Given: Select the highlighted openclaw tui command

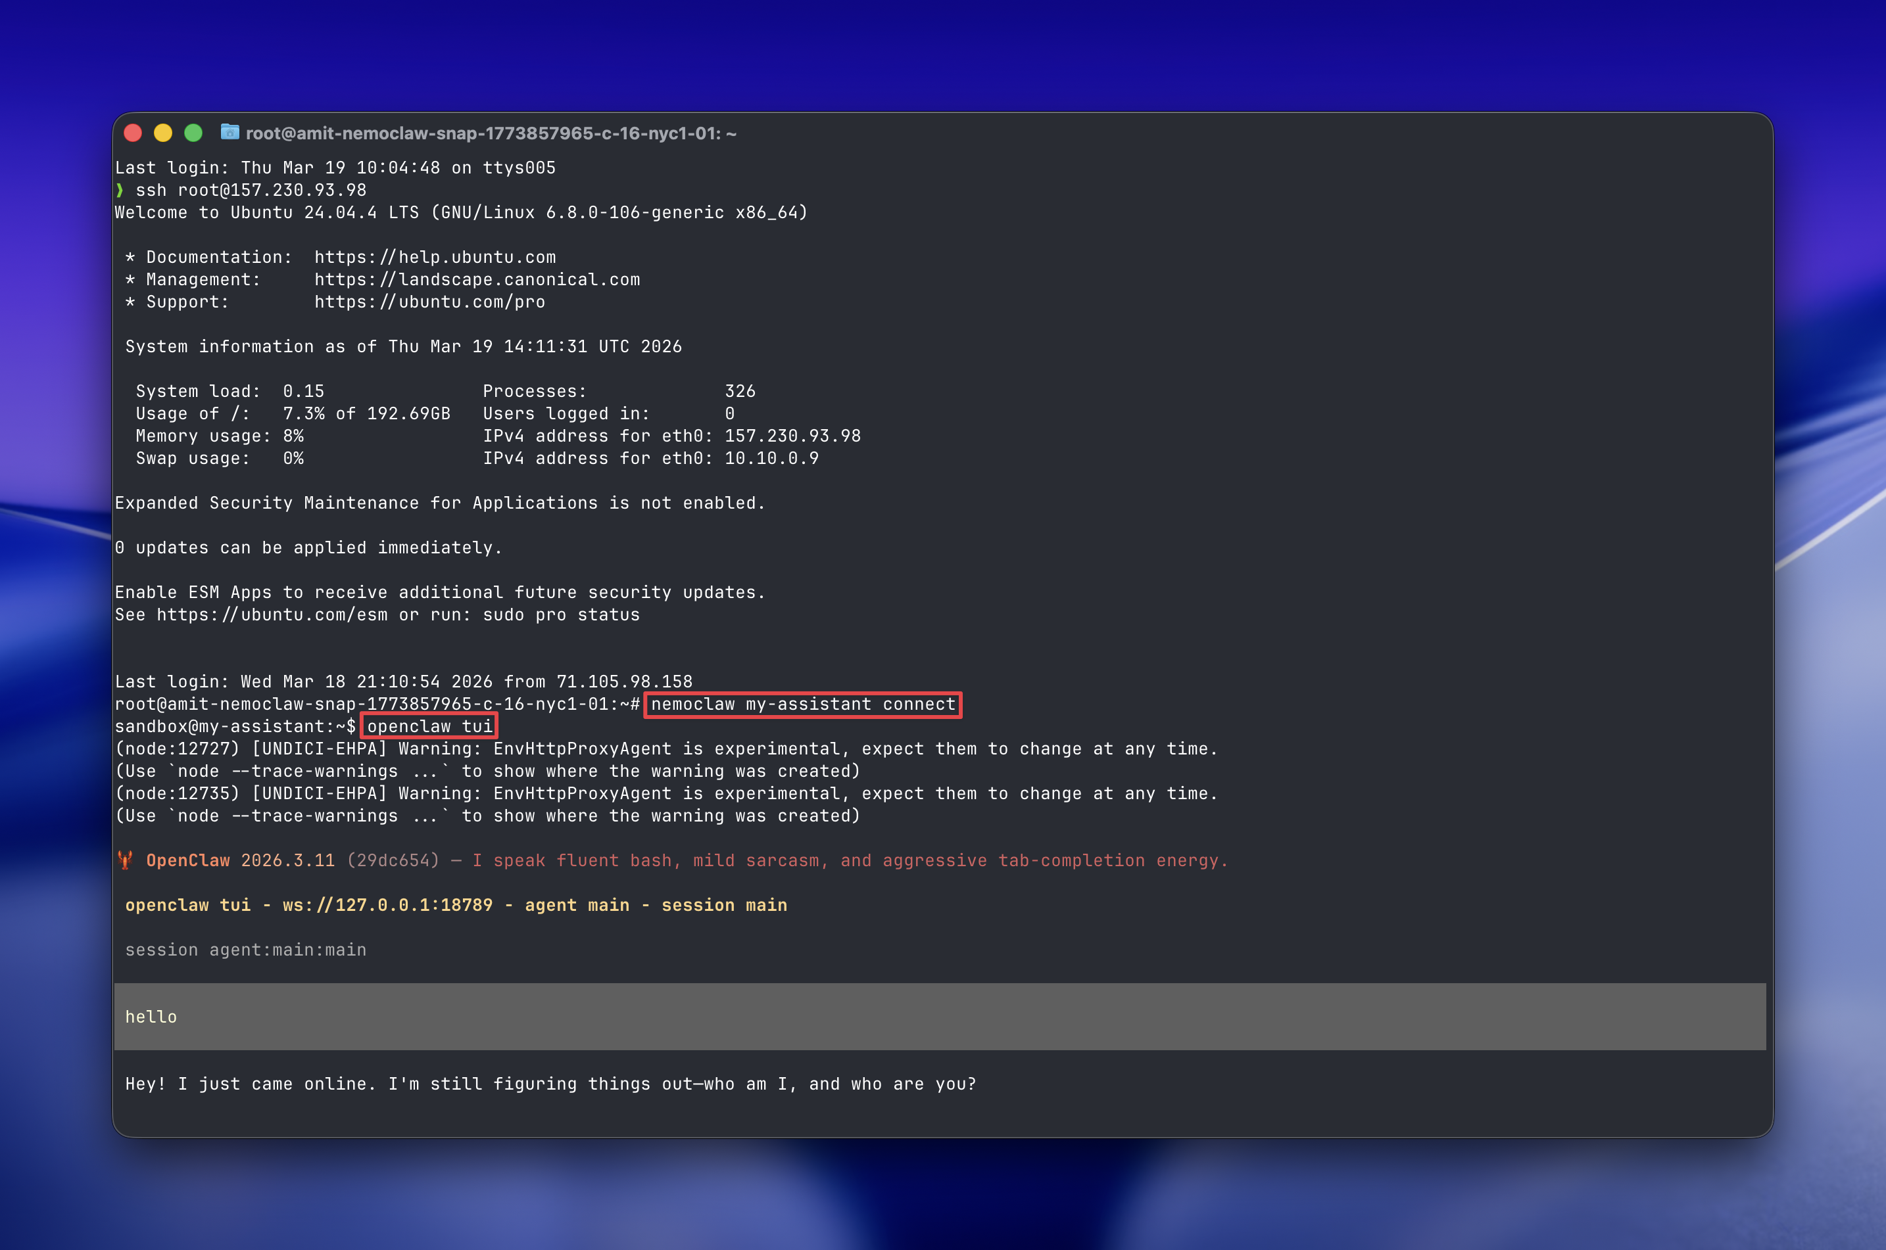Looking at the screenshot, I should pyautogui.click(x=428, y=726).
